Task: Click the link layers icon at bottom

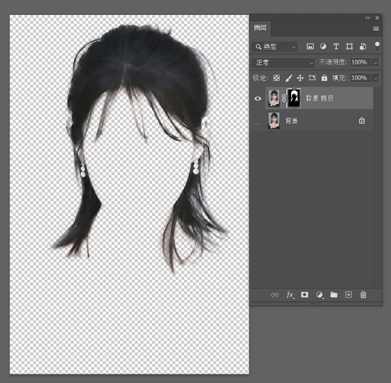Action: click(x=274, y=295)
